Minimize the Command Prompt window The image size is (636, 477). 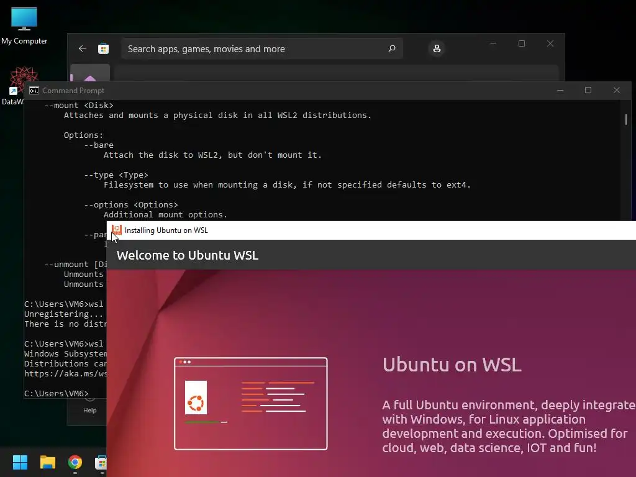560,91
